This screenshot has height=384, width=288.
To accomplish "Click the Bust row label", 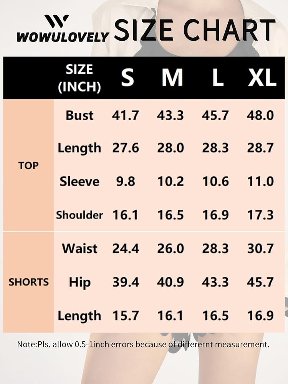I will tap(79, 115).
